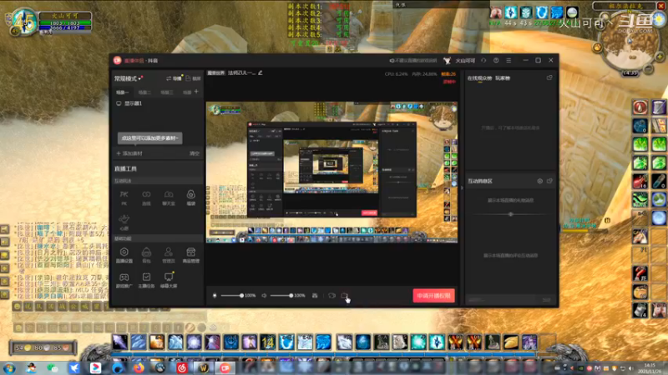The height and width of the screenshot is (375, 668).
Task: Open the 背包 backpack tool
Action: (x=146, y=255)
